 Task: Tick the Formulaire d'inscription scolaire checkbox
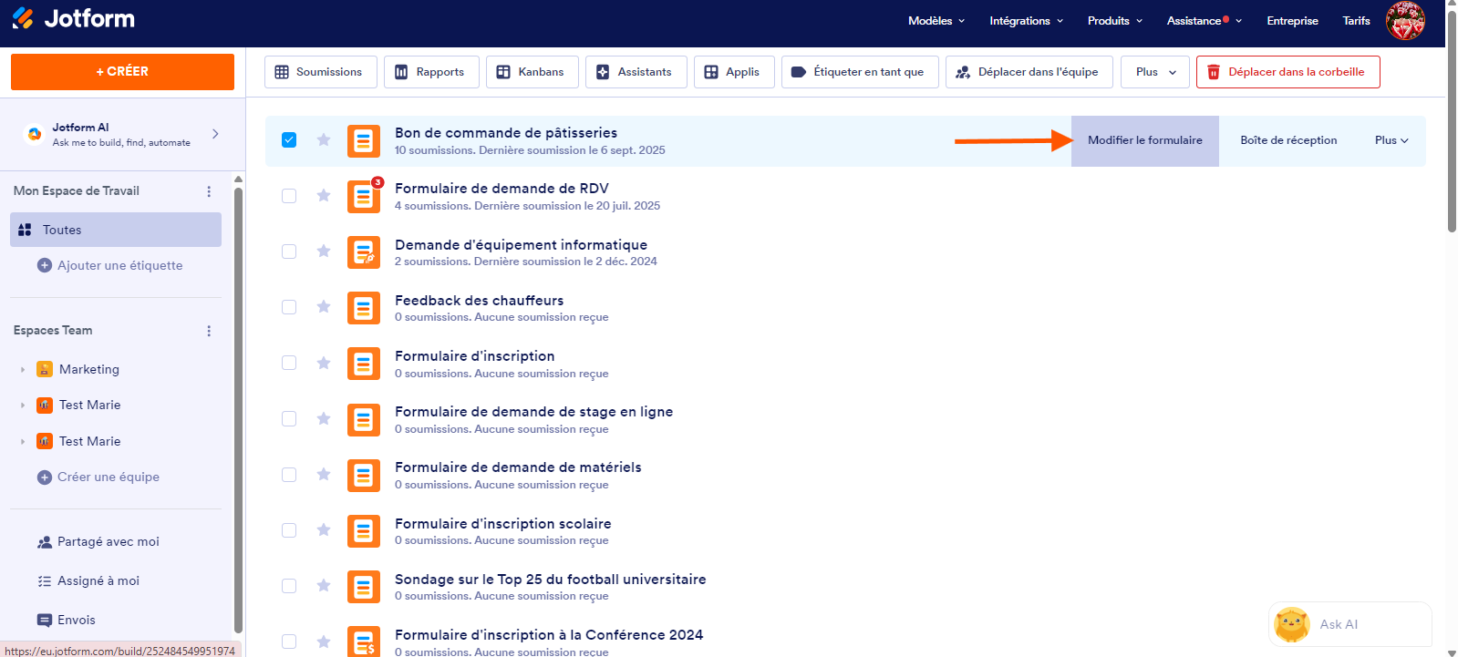coord(289,530)
